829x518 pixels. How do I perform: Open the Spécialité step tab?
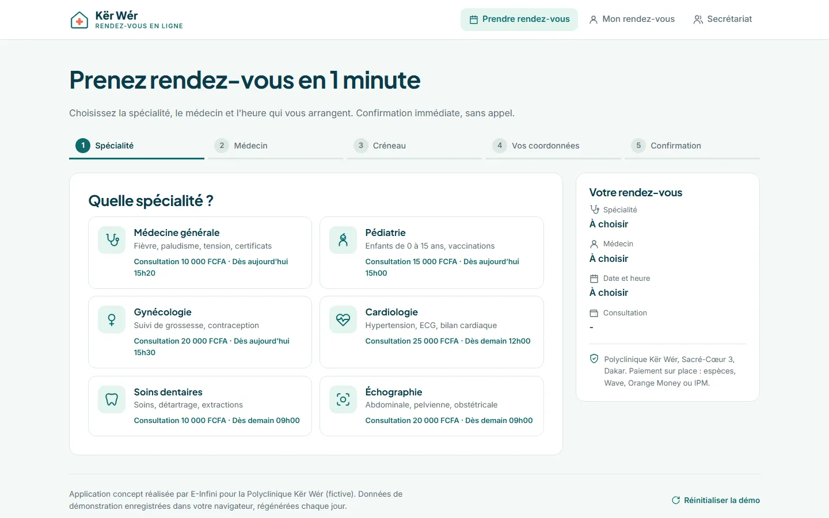click(x=136, y=146)
